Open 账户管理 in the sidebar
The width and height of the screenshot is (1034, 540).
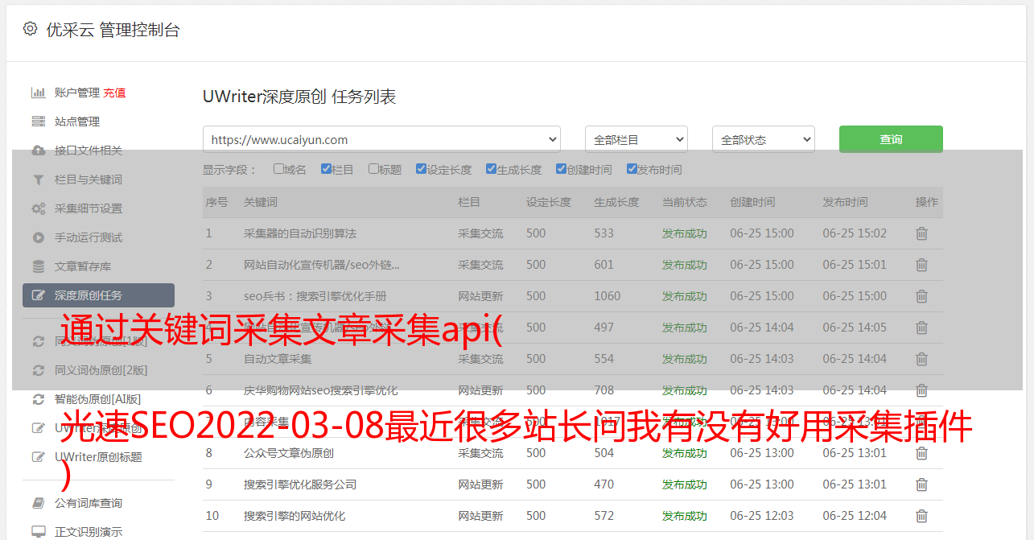pyautogui.click(x=77, y=93)
